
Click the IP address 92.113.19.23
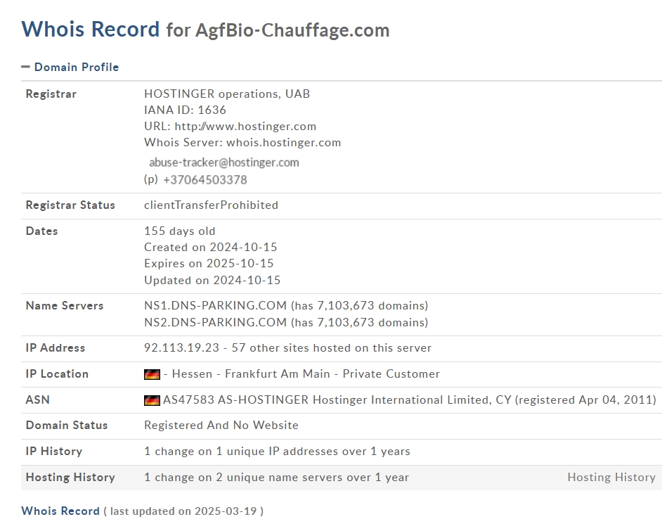tap(181, 347)
